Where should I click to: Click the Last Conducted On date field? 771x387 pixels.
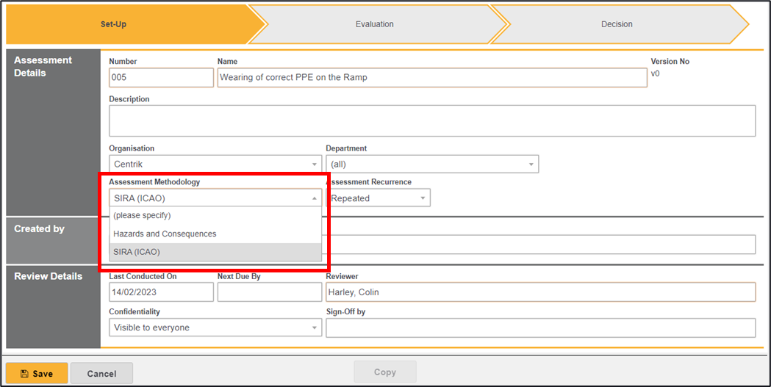161,292
